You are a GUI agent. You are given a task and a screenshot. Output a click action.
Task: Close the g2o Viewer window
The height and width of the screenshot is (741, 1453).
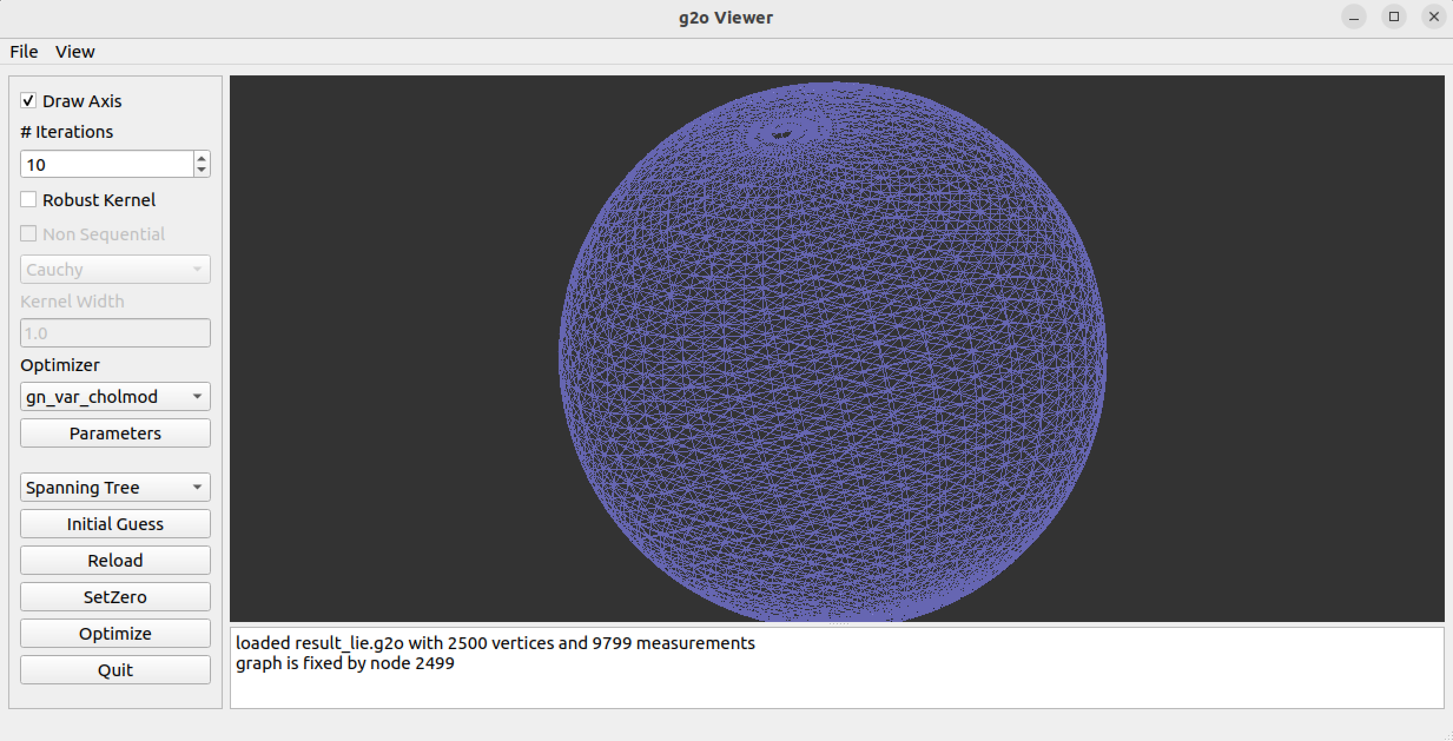click(x=1434, y=17)
